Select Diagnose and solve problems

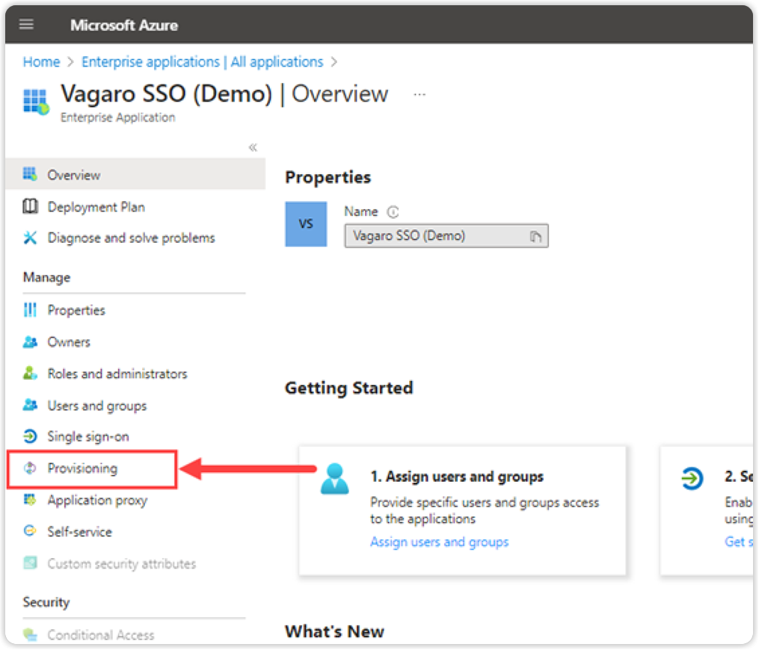pyautogui.click(x=131, y=238)
